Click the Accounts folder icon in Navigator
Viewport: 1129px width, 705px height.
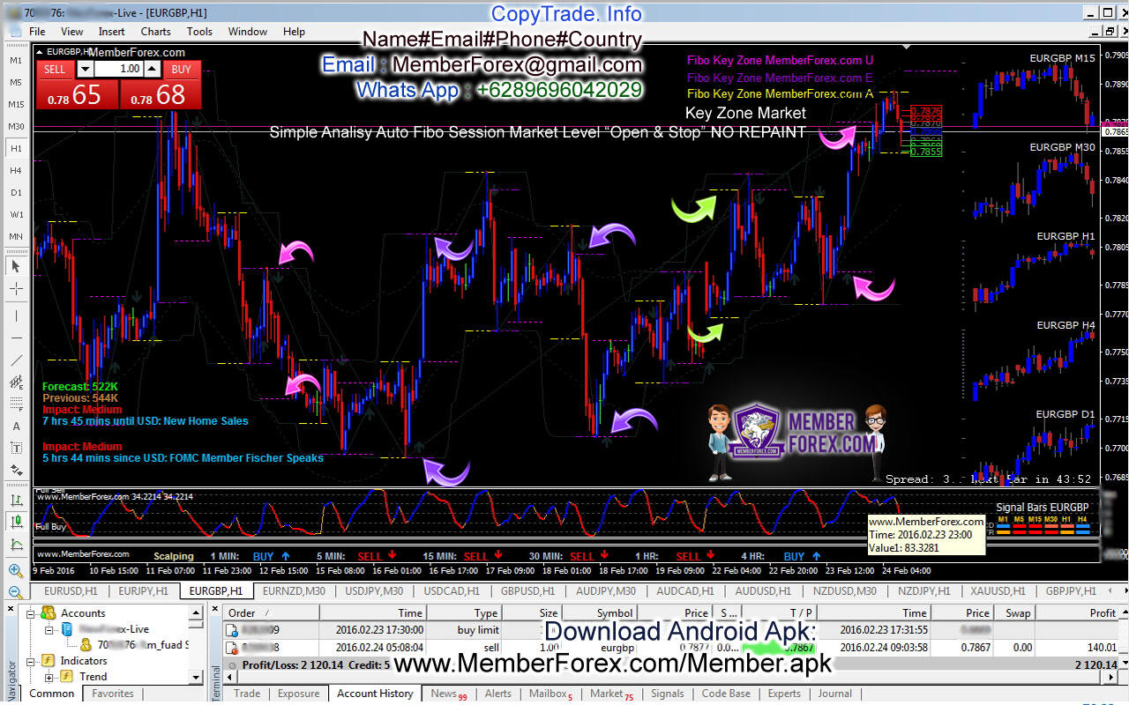click(x=49, y=613)
